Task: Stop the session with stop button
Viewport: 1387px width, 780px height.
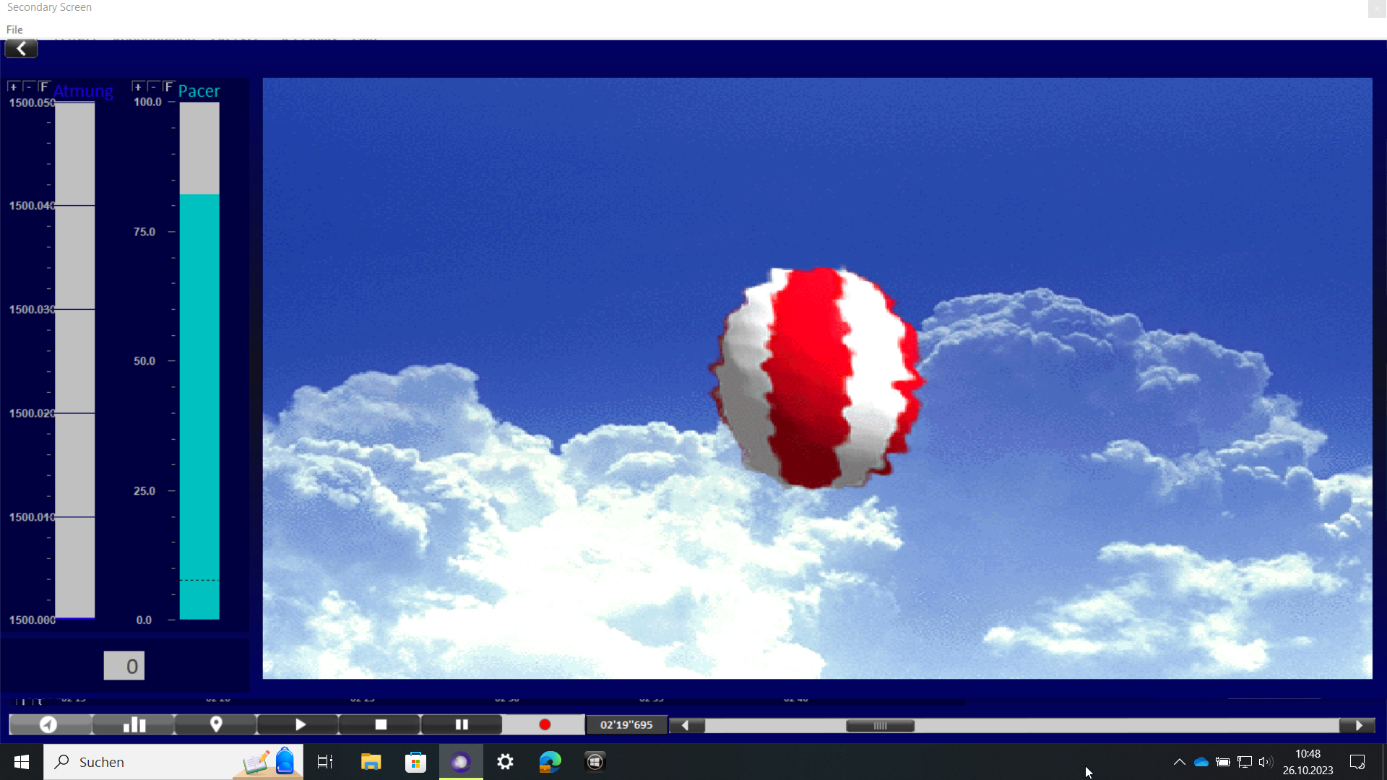Action: tap(381, 724)
